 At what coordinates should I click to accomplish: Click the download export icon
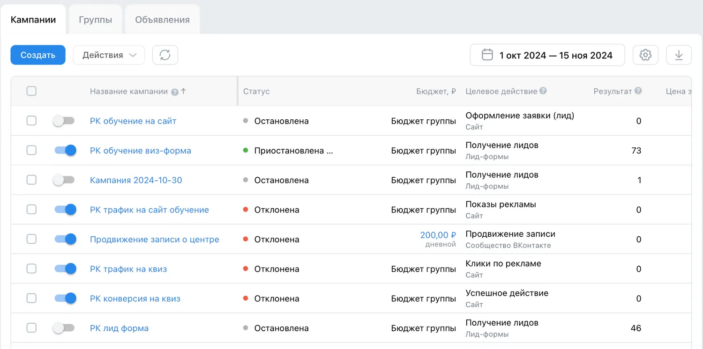coord(679,55)
